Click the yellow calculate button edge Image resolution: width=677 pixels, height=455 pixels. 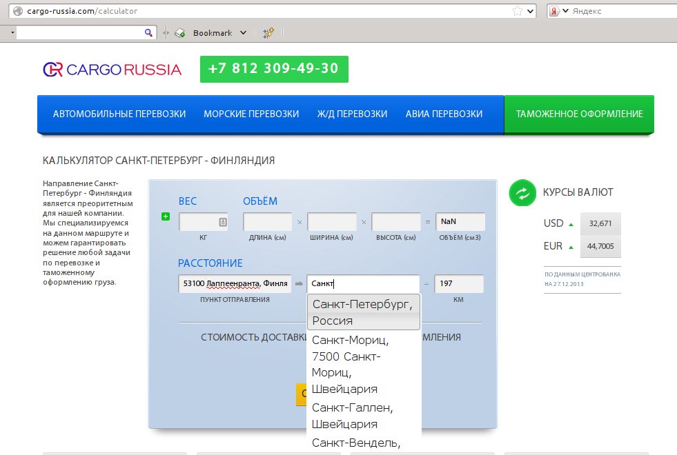click(x=302, y=394)
